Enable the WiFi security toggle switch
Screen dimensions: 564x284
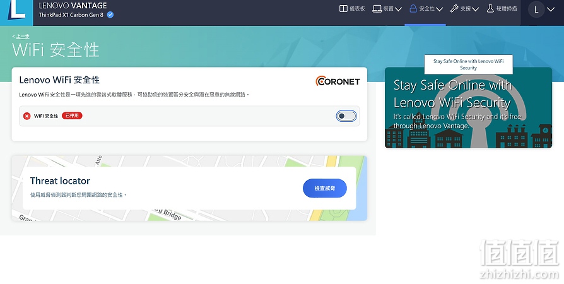click(x=346, y=116)
